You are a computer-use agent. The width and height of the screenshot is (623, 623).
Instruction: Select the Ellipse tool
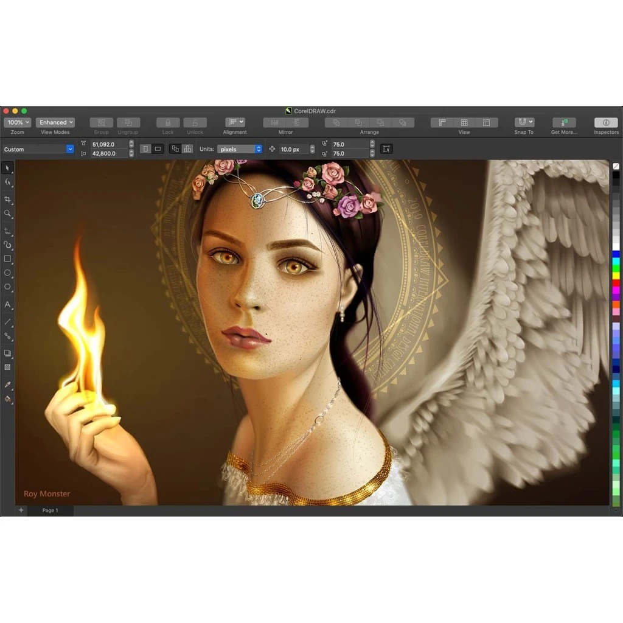(x=7, y=273)
